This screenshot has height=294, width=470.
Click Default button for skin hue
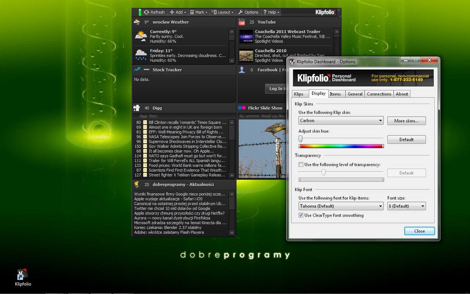pyautogui.click(x=406, y=140)
